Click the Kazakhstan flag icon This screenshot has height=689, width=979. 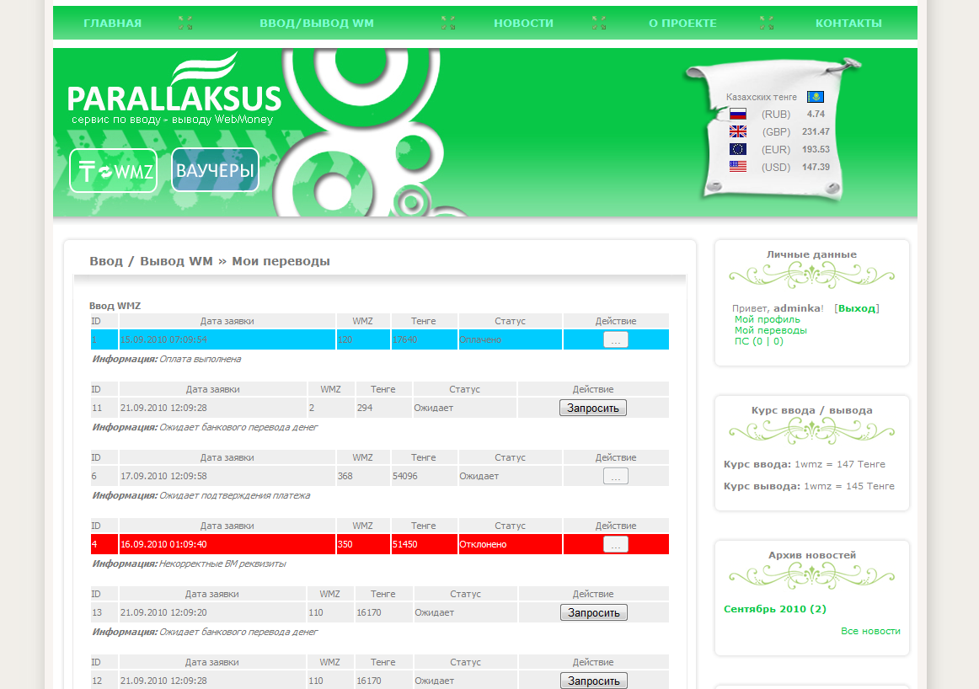pyautogui.click(x=816, y=97)
